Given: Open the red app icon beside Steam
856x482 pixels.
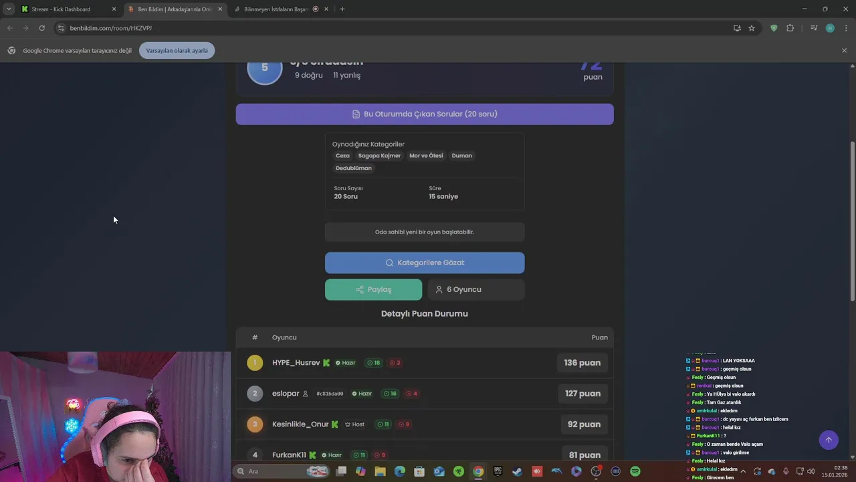Looking at the screenshot, I should point(537,471).
